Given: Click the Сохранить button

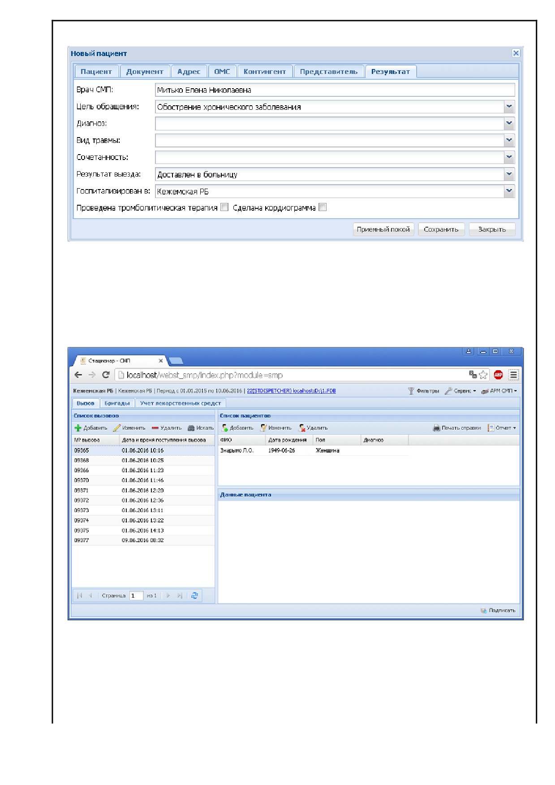Looking at the screenshot, I should (x=441, y=229).
